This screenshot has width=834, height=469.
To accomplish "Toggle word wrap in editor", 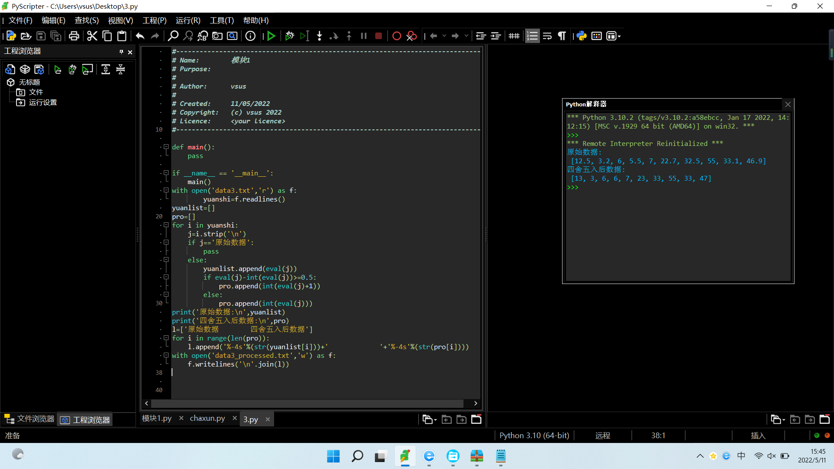I will [x=547, y=36].
